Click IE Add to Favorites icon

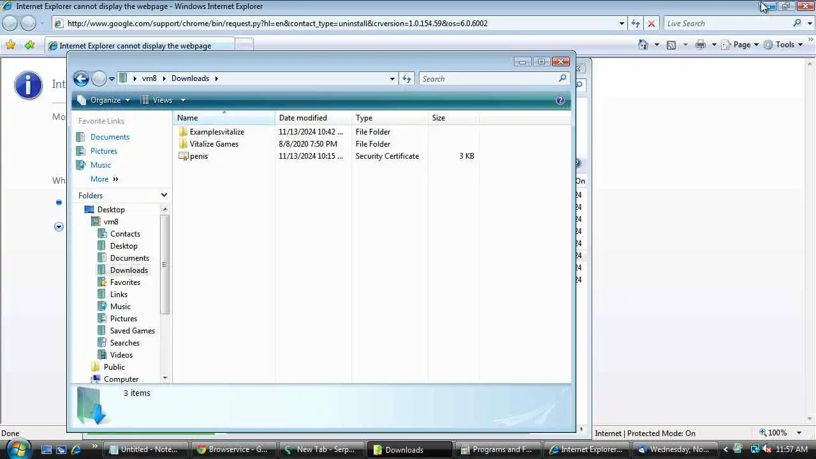(29, 45)
